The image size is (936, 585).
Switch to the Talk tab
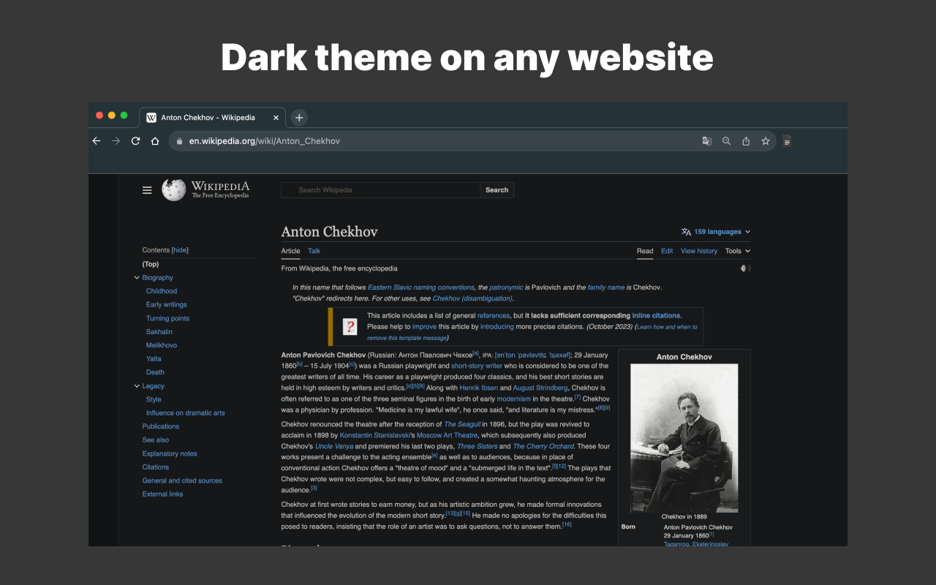(x=314, y=251)
